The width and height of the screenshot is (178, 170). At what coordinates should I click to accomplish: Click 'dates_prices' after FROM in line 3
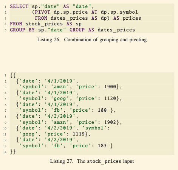tap(69, 18)
